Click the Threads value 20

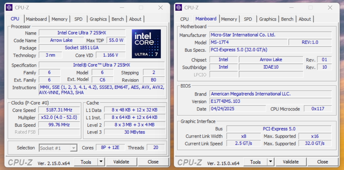(x=156, y=148)
